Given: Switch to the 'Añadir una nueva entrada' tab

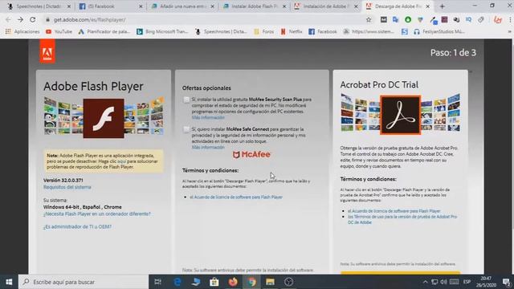Looking at the screenshot, I should coord(182,6).
